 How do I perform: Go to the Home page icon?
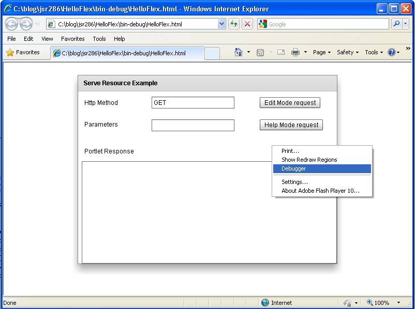239,52
